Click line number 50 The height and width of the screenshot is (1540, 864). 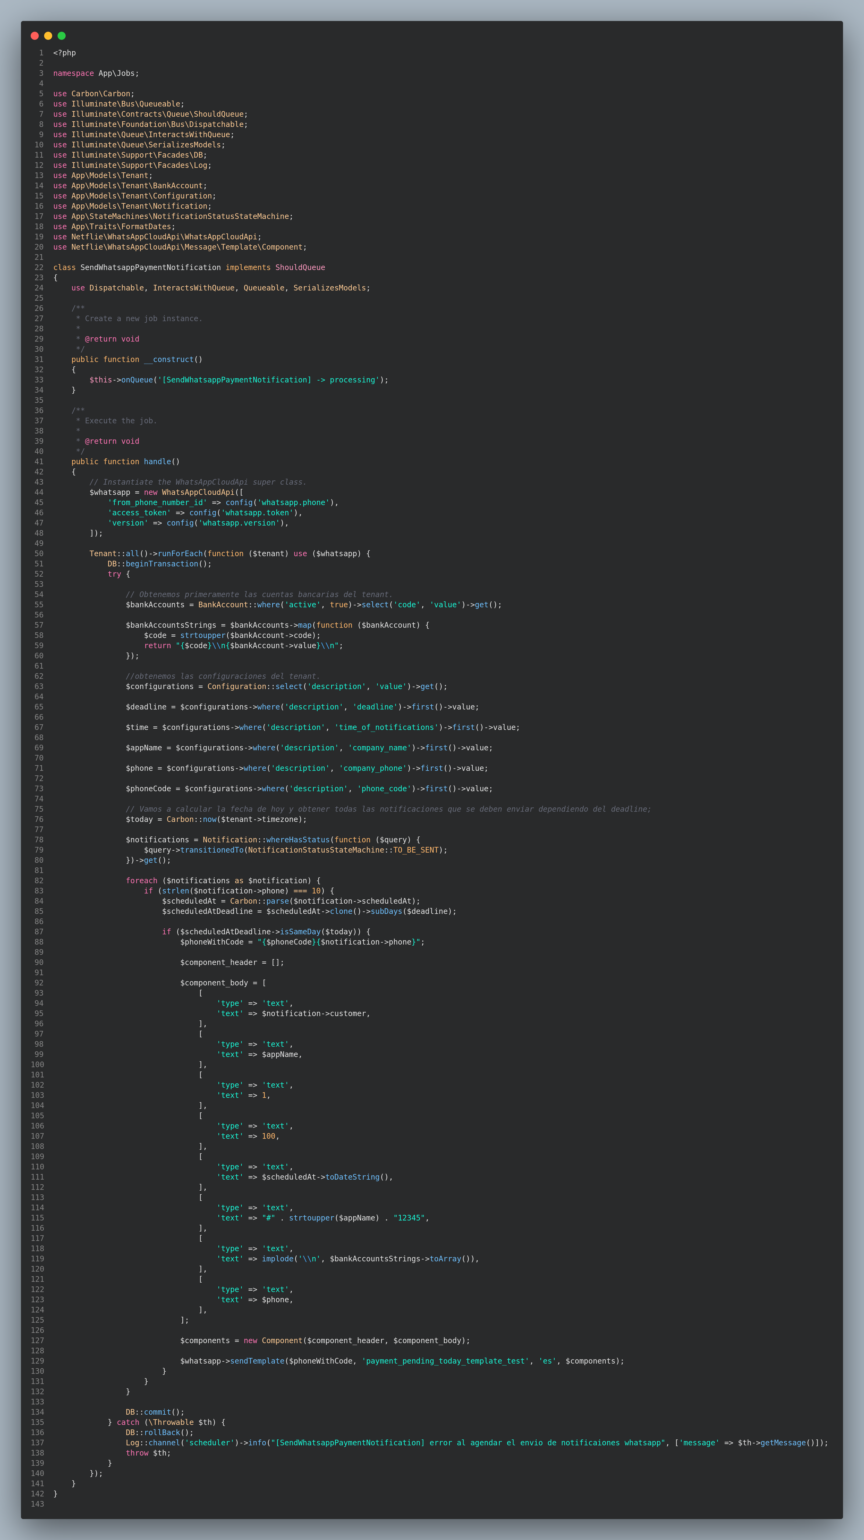38,553
